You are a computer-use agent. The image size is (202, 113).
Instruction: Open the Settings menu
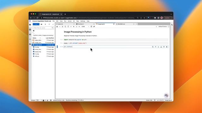click(x=83, y=21)
